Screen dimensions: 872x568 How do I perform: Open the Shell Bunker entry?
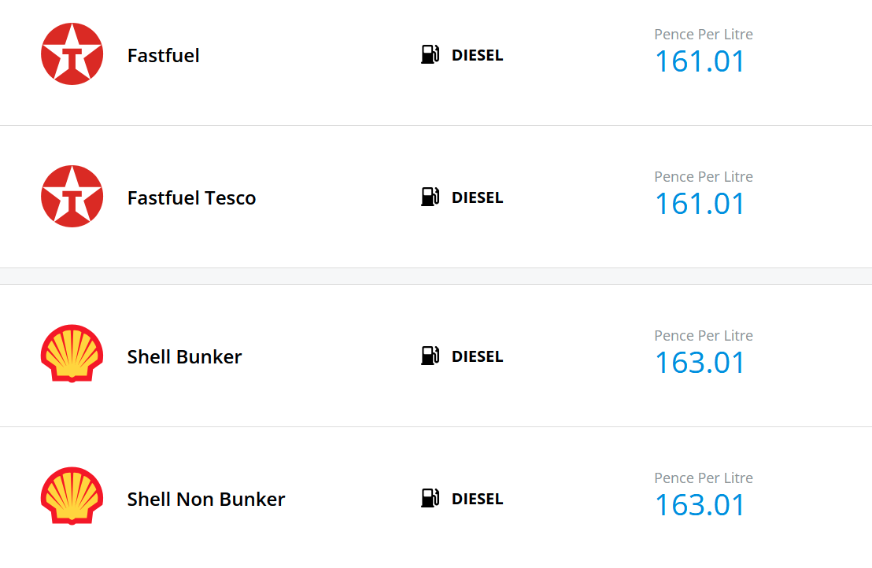(184, 357)
